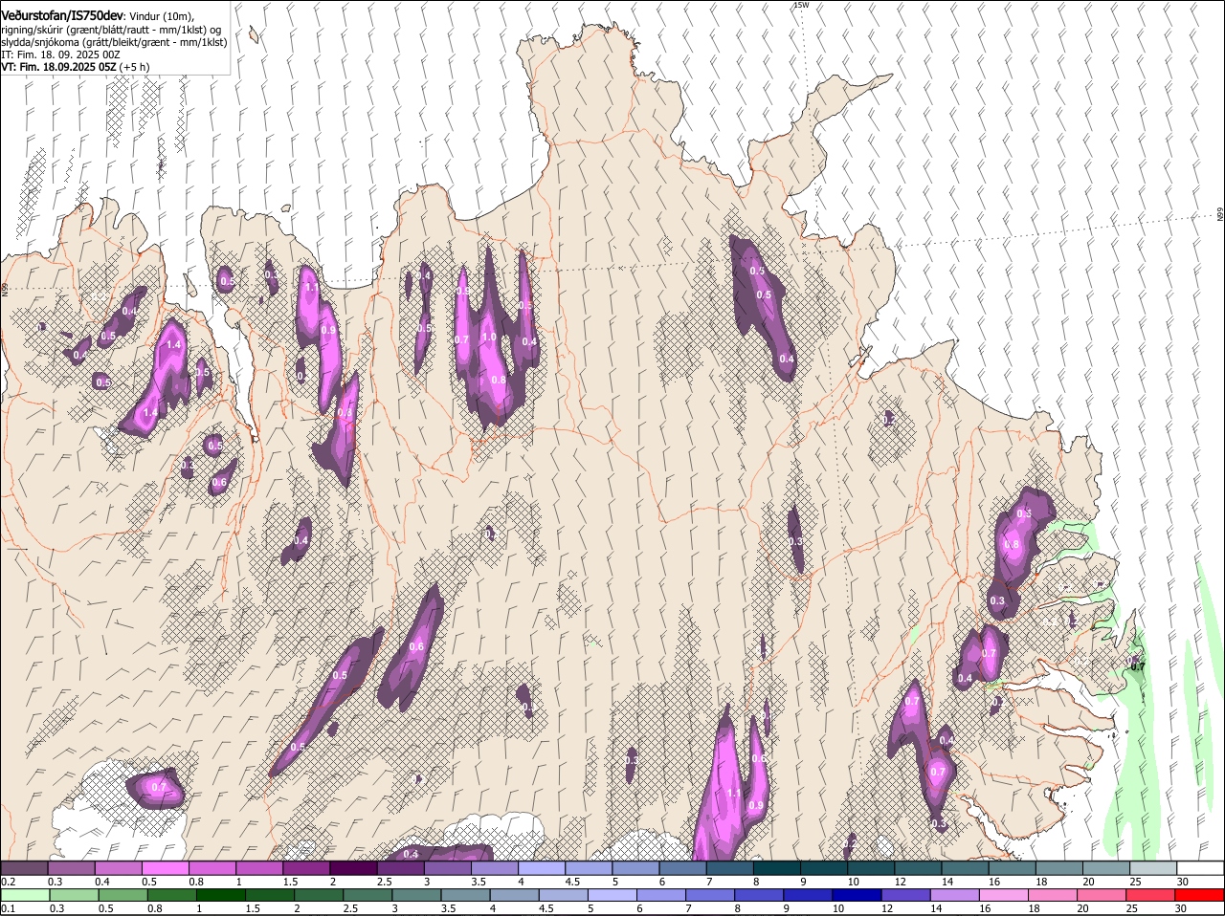This screenshot has width=1225, height=916.
Task: Click the 0.3–0.4 swatch in the purple legend row
Action: [71, 868]
